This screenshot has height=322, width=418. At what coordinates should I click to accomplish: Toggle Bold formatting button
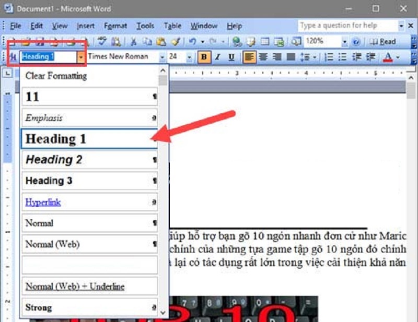click(204, 57)
